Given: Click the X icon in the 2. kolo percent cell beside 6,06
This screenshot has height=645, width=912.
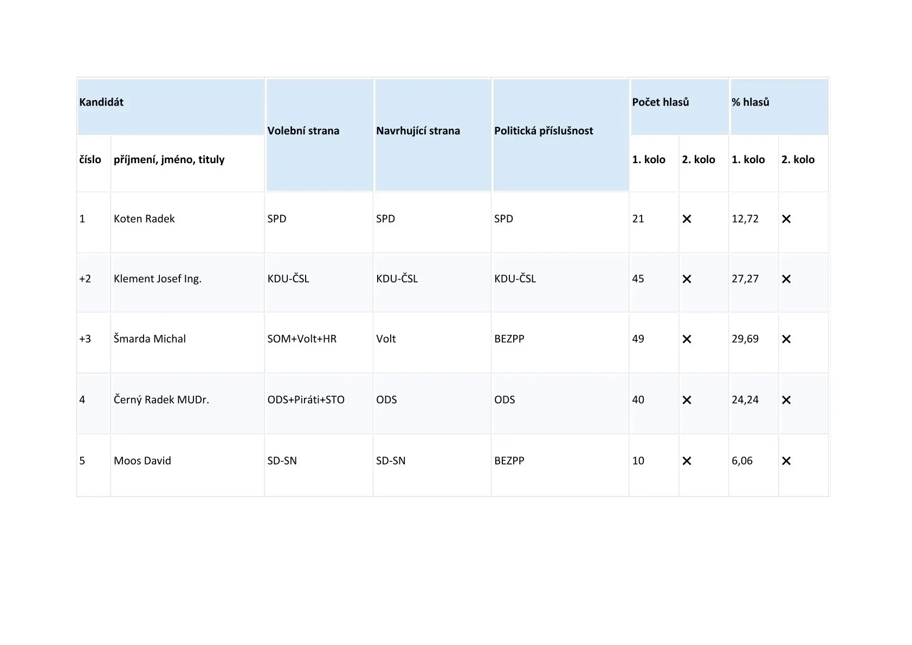Looking at the screenshot, I should click(786, 461).
